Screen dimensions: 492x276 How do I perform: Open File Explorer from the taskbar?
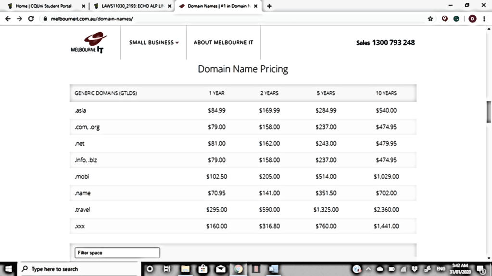click(x=185, y=269)
